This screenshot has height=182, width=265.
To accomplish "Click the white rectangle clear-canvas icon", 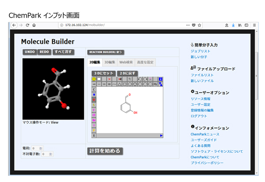I will (x=99, y=79).
